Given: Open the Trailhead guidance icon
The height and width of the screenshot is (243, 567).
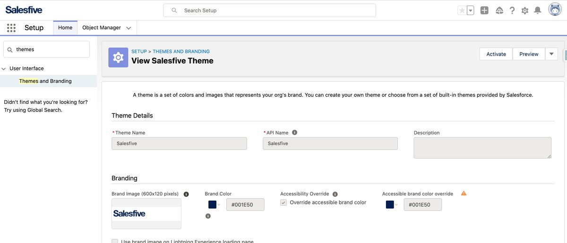Looking at the screenshot, I should (x=499, y=10).
